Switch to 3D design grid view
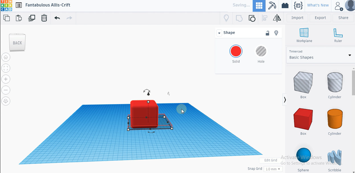This screenshot has height=173, width=355. coord(259,5)
